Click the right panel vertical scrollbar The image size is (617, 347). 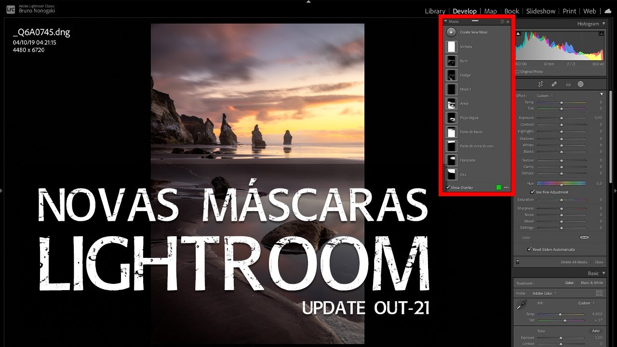[611, 136]
